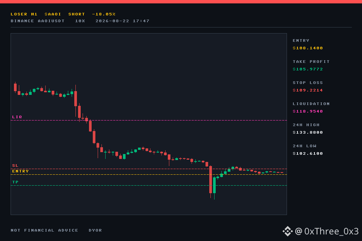Click the NOT FINANCIAL ADVICE disclaimer
Image resolution: width=362 pixels, height=241 pixels.
(44, 230)
